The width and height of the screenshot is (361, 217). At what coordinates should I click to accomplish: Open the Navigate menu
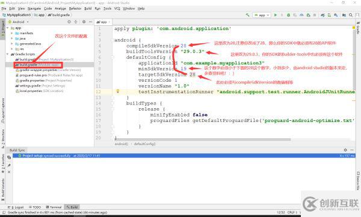34,8
